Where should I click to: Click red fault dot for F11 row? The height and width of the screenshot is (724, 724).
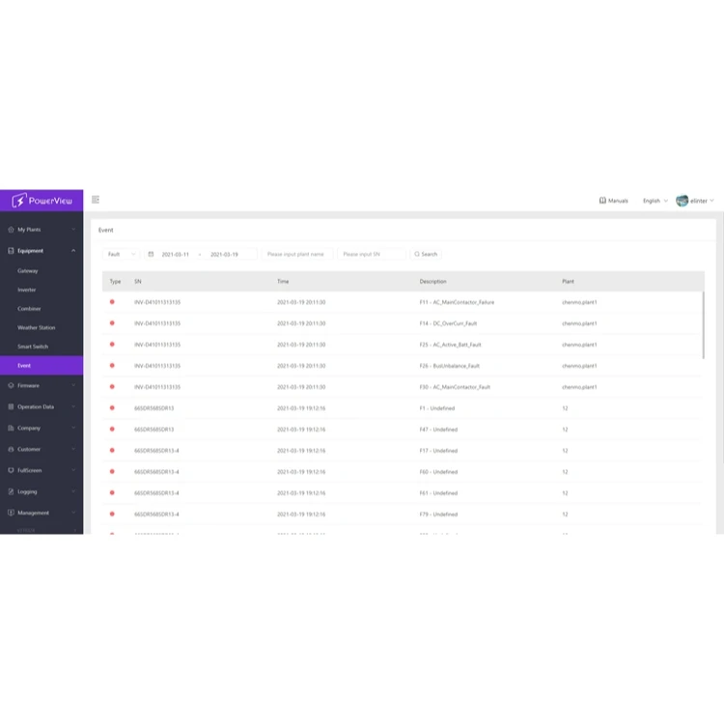112,302
